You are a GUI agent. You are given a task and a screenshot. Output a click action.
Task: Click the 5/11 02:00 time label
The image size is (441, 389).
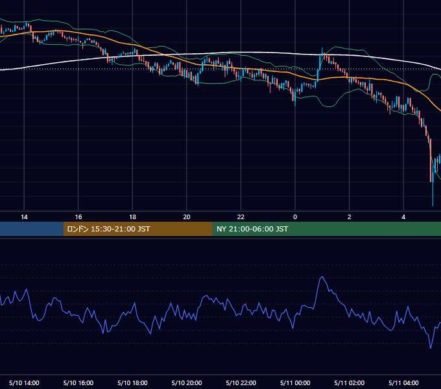(350, 383)
